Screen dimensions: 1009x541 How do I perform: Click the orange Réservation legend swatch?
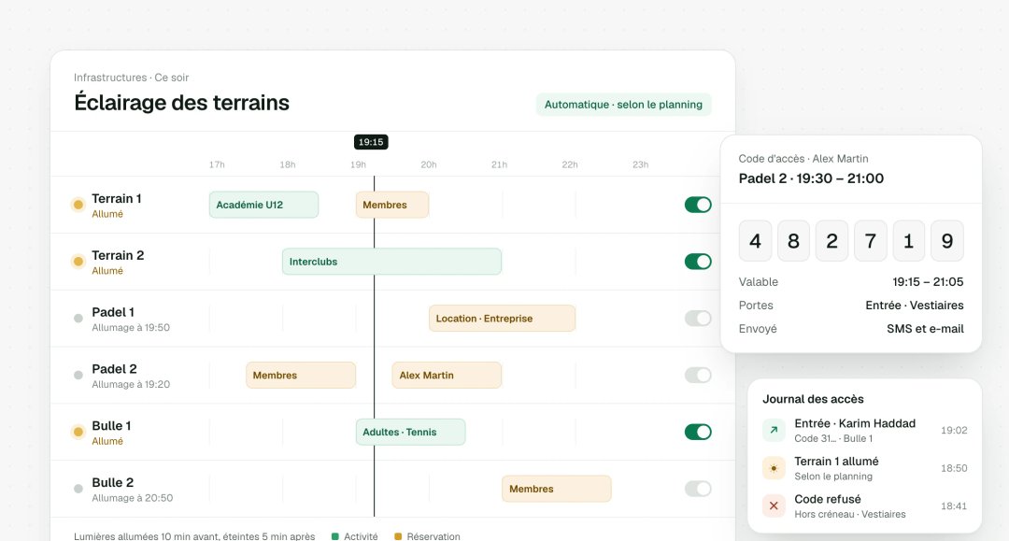[x=398, y=536]
